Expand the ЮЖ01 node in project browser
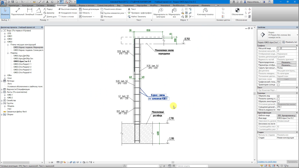Viewport: 299px width, 168px height. coord(5,36)
